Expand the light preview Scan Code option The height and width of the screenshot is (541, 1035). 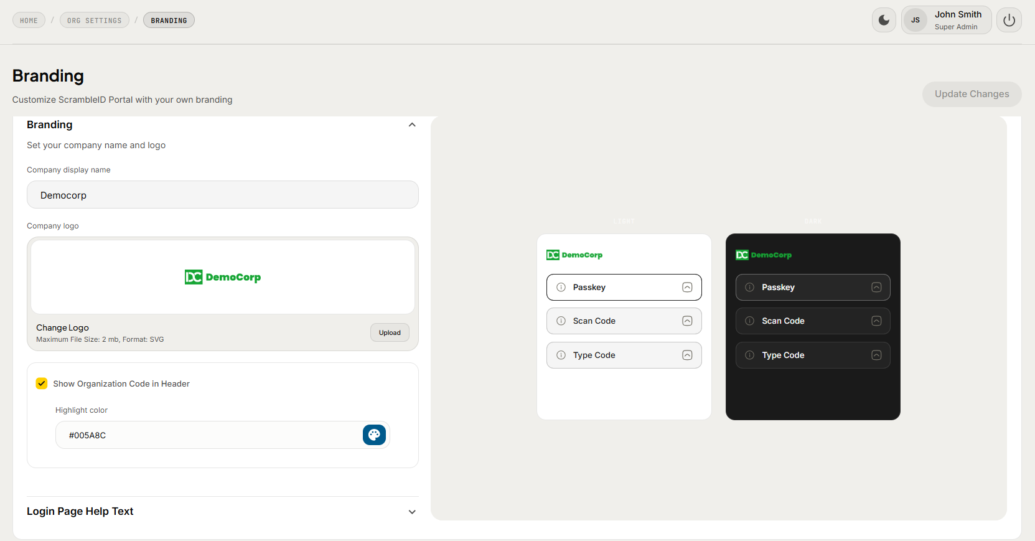pos(687,321)
